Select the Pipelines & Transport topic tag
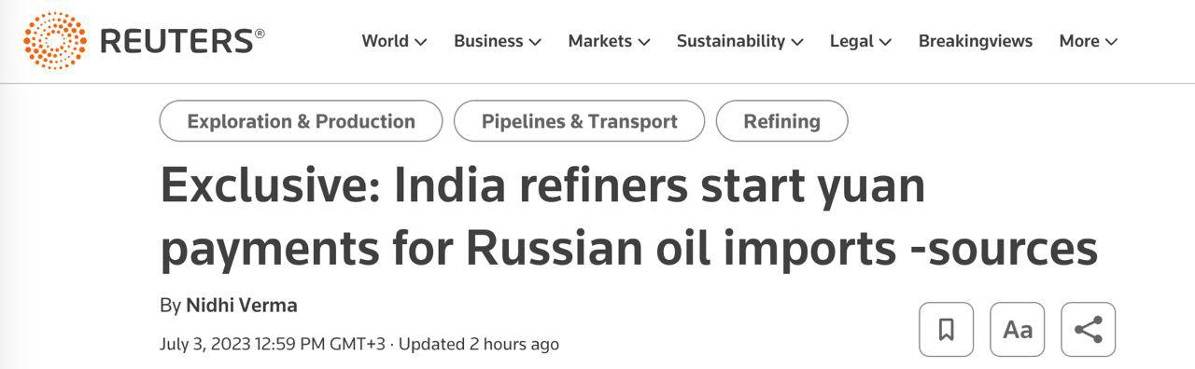The image size is (1195, 369). [580, 121]
